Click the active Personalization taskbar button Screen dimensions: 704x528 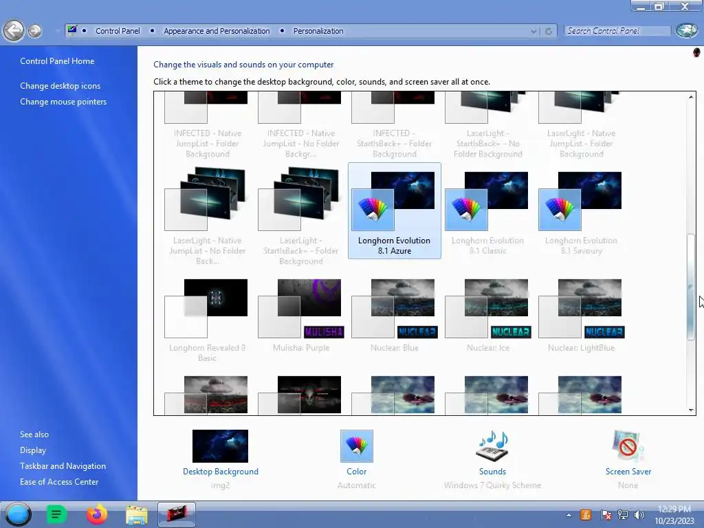pyautogui.click(x=177, y=514)
